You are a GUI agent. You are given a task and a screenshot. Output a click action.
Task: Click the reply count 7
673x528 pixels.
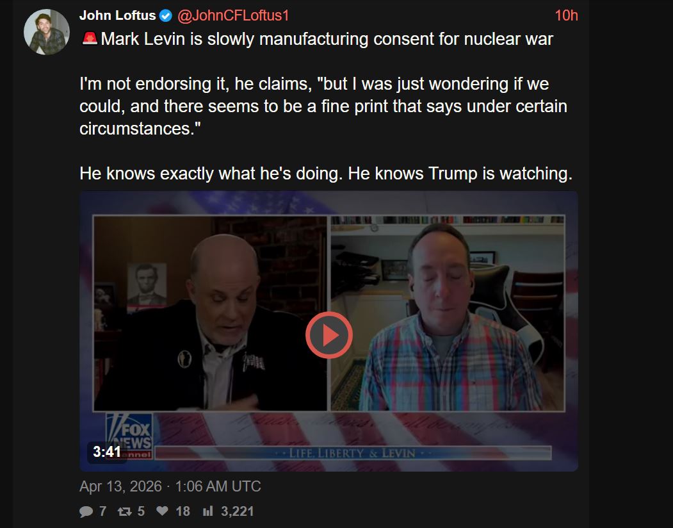pyautogui.click(x=102, y=511)
